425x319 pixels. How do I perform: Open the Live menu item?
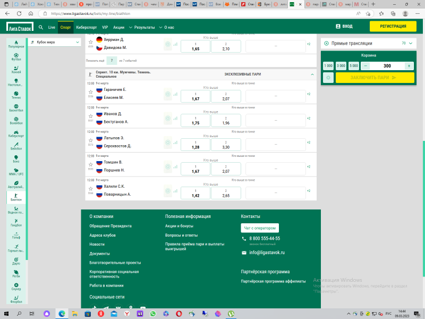[52, 27]
